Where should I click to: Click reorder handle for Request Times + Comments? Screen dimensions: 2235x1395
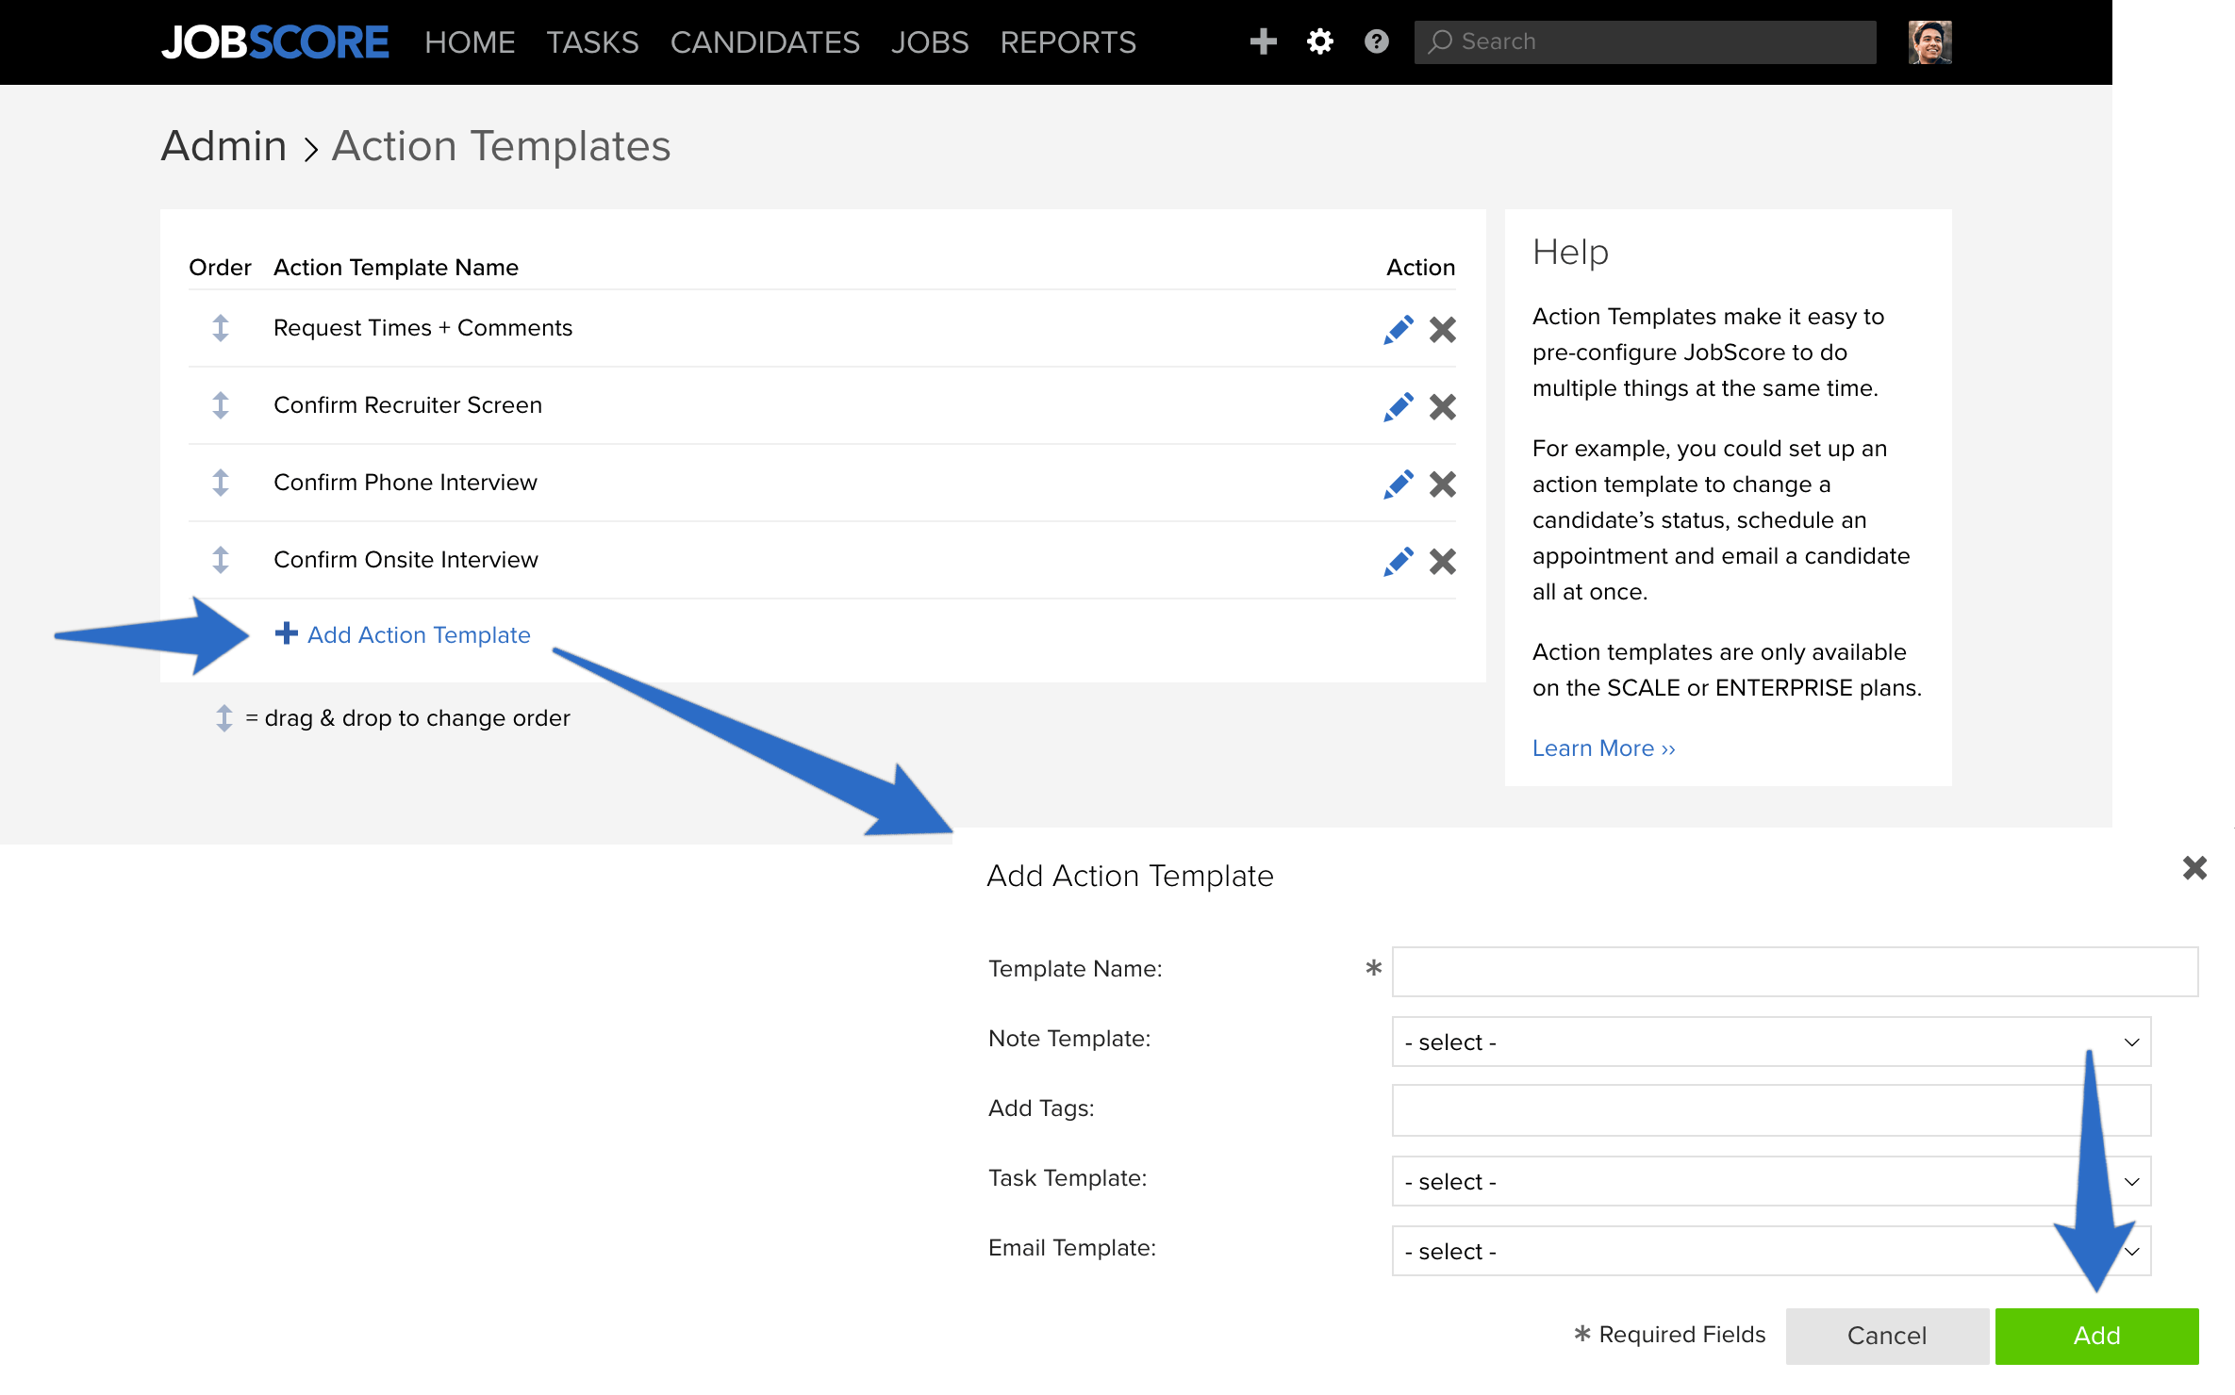pyautogui.click(x=221, y=328)
